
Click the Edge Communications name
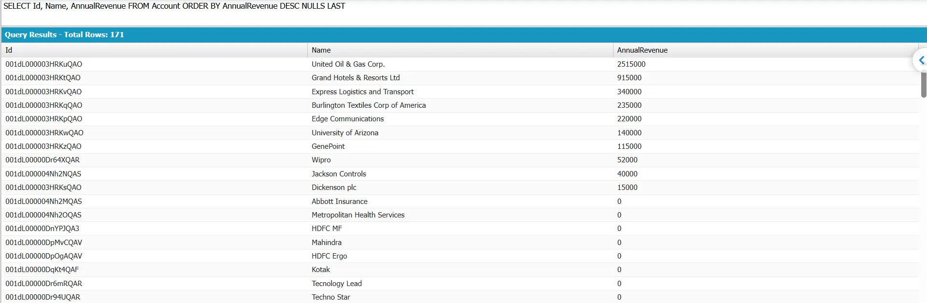[348, 119]
